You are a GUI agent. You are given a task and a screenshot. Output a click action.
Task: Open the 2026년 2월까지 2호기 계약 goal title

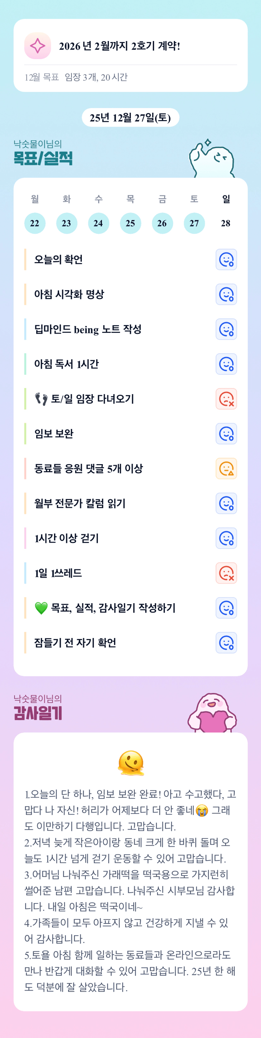119,46
